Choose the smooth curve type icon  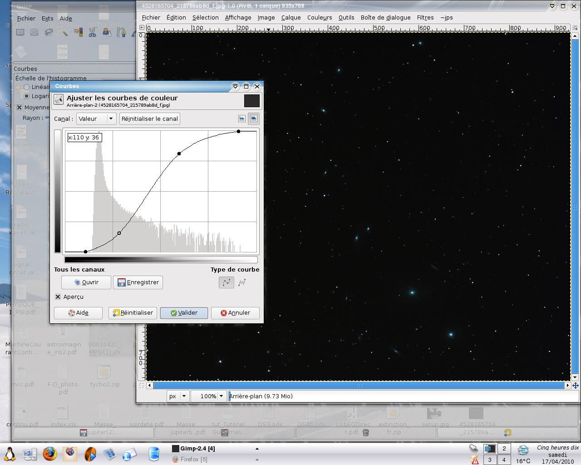click(x=226, y=282)
